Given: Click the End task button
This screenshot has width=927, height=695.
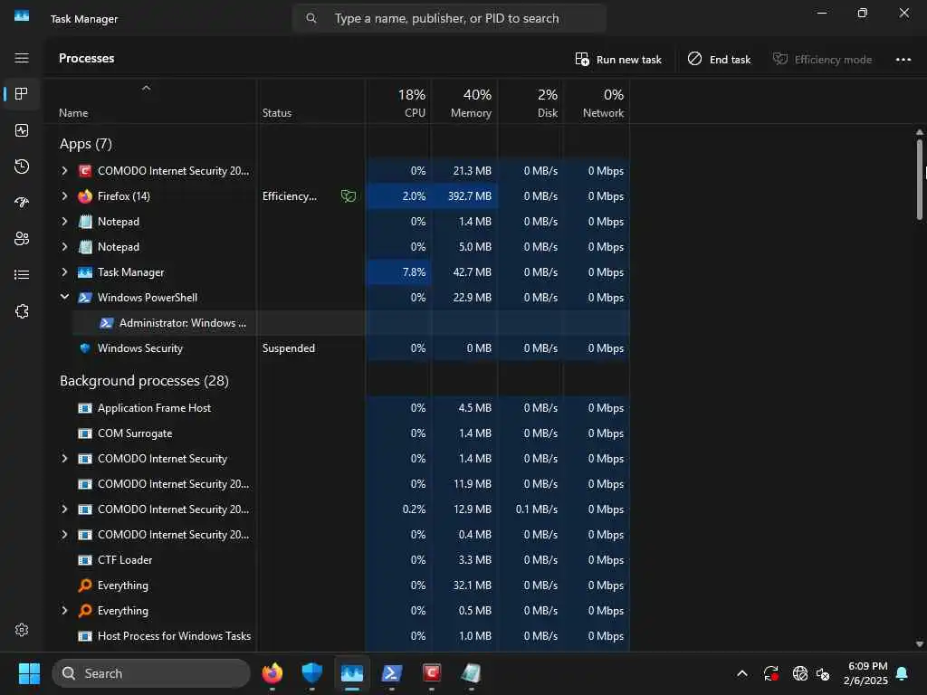Looking at the screenshot, I should [x=719, y=60].
